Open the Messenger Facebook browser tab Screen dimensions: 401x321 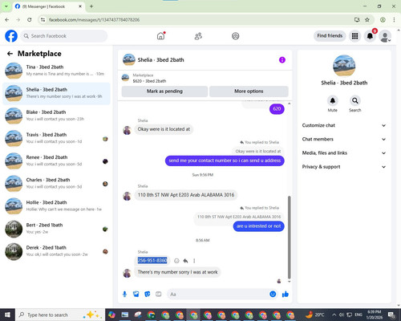[x=48, y=6]
